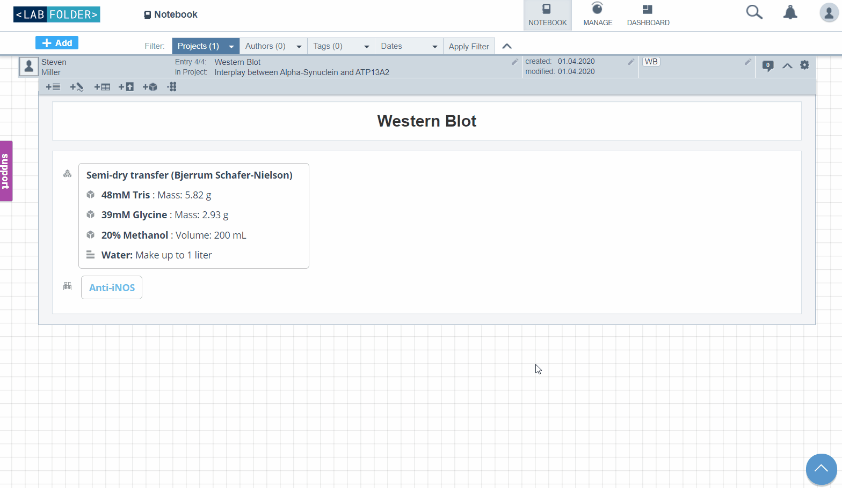The width and height of the screenshot is (842, 488).
Task: Add a material data element
Action: [150, 87]
